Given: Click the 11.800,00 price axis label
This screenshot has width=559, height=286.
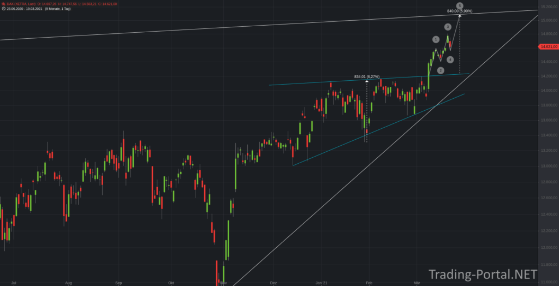Looking at the screenshot, I should (x=550, y=265).
